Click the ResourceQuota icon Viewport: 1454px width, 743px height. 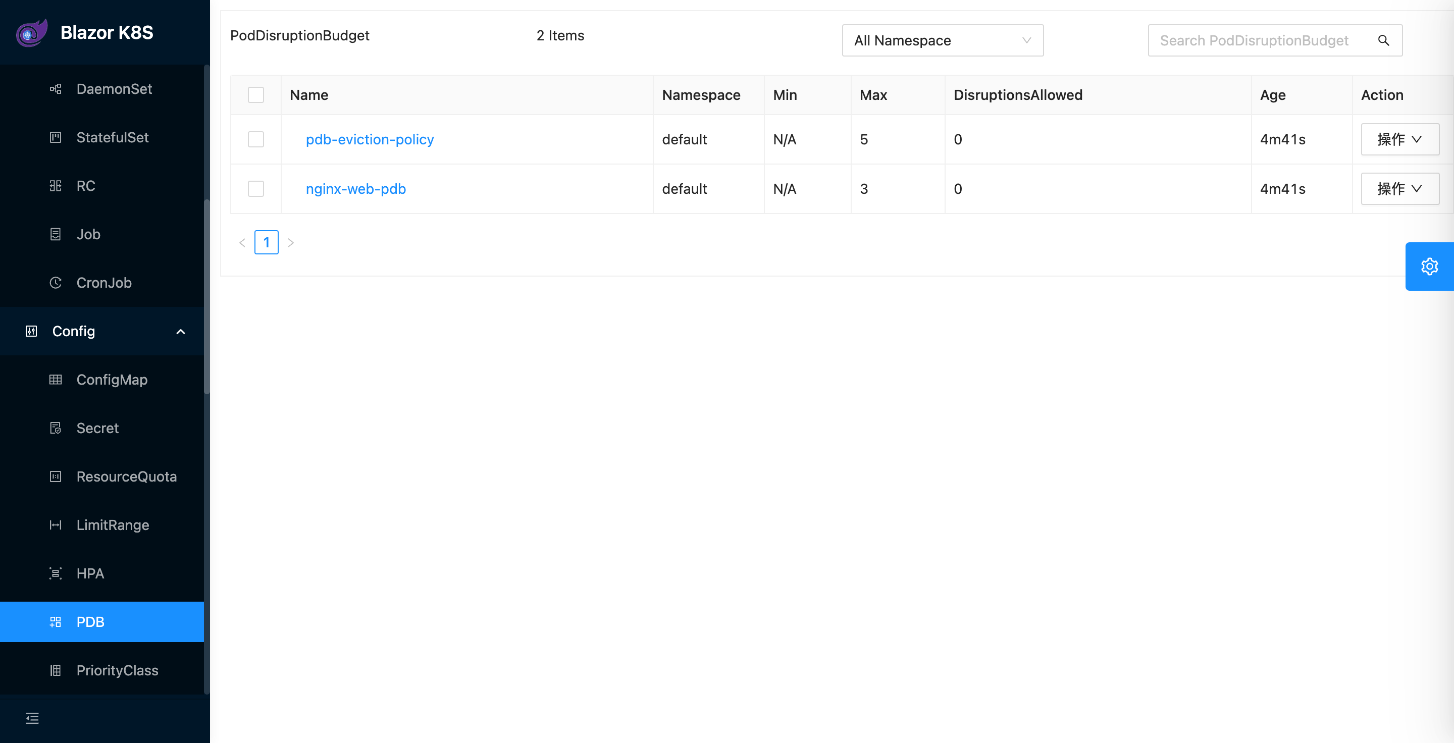tap(56, 477)
